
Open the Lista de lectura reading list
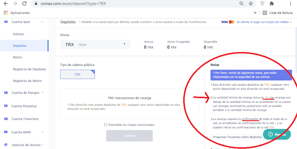[278, 13]
